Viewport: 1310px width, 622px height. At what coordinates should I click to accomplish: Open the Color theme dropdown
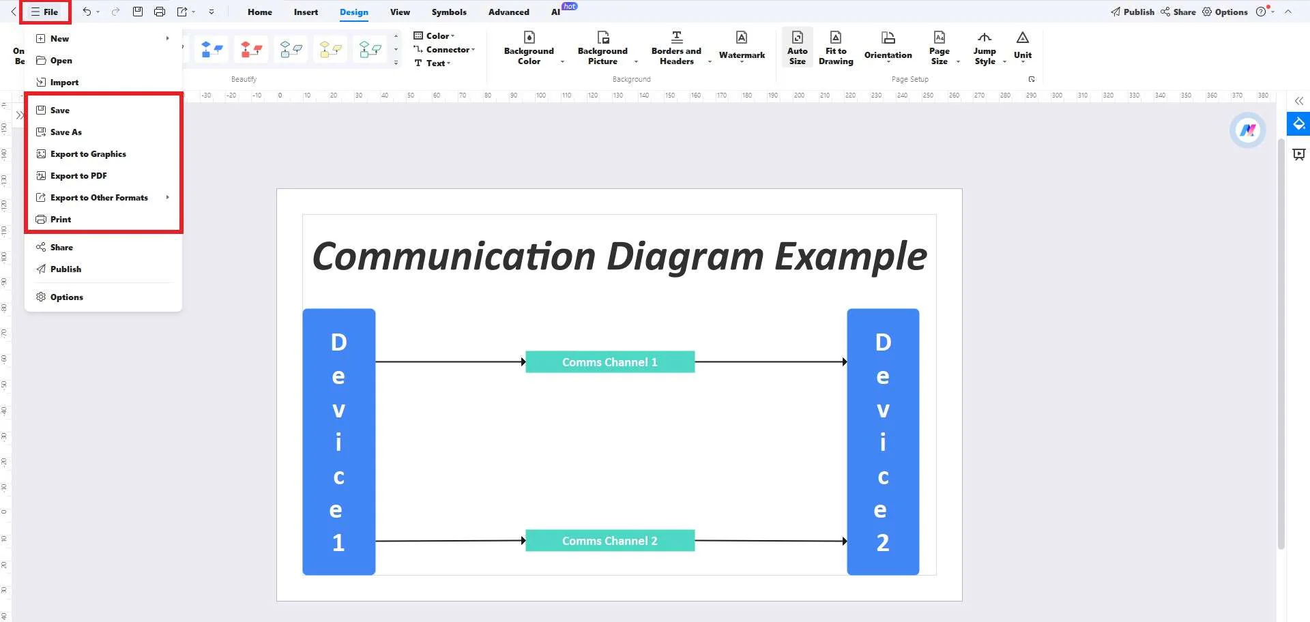point(434,35)
